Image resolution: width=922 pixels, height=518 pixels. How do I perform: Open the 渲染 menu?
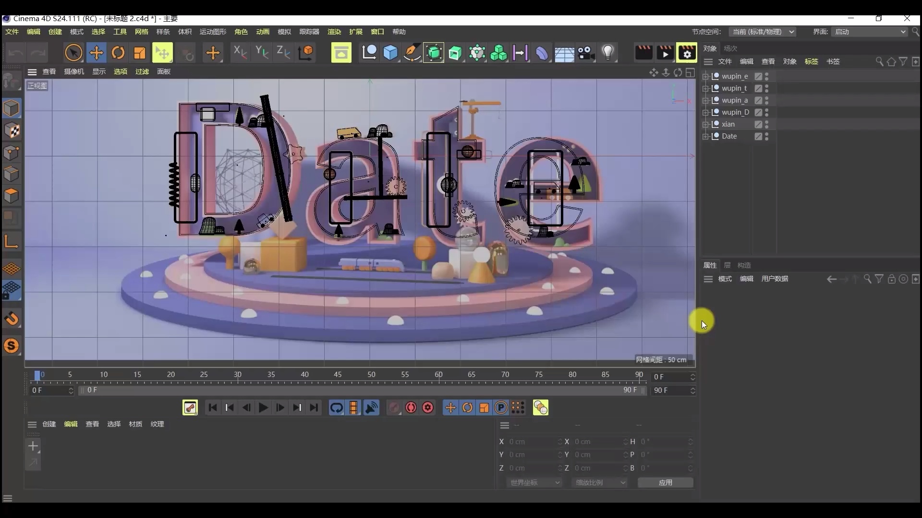[x=334, y=32]
